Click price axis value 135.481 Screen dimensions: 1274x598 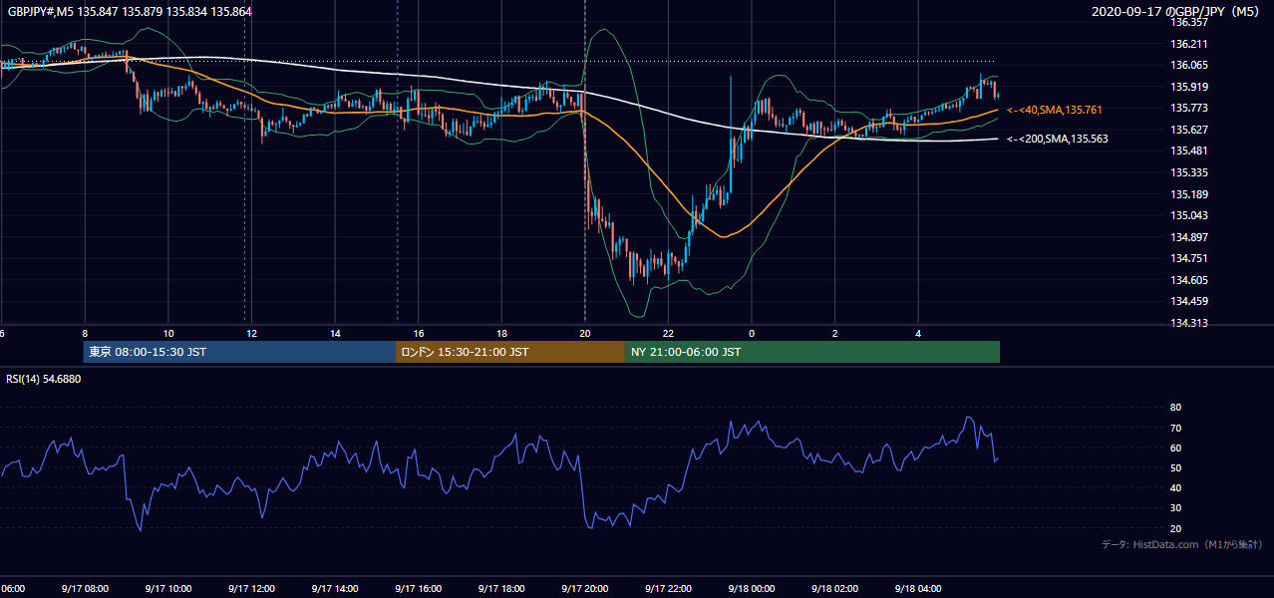(x=1189, y=151)
